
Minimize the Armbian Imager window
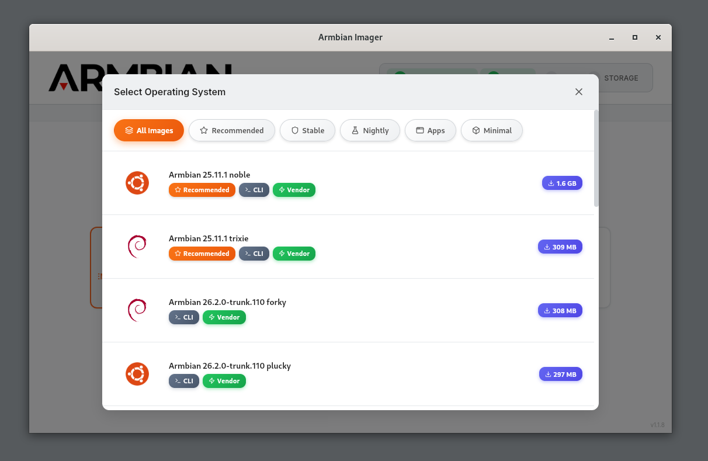pyautogui.click(x=612, y=37)
